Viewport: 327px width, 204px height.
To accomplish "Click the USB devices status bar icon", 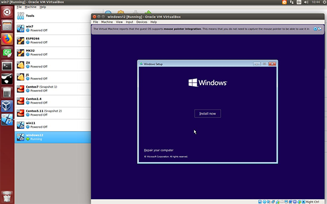I will pos(278,202).
